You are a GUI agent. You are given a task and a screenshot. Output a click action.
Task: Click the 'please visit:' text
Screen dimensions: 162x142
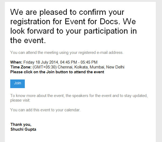[x=20, y=100]
